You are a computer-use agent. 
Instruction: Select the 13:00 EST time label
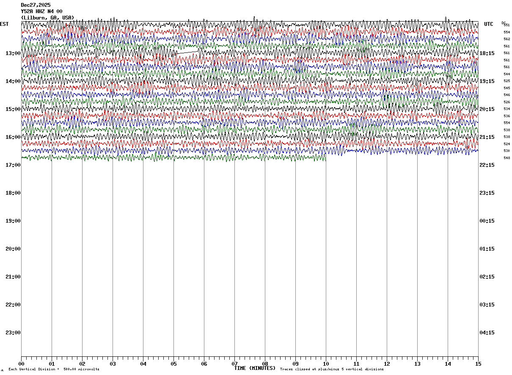tap(13, 53)
